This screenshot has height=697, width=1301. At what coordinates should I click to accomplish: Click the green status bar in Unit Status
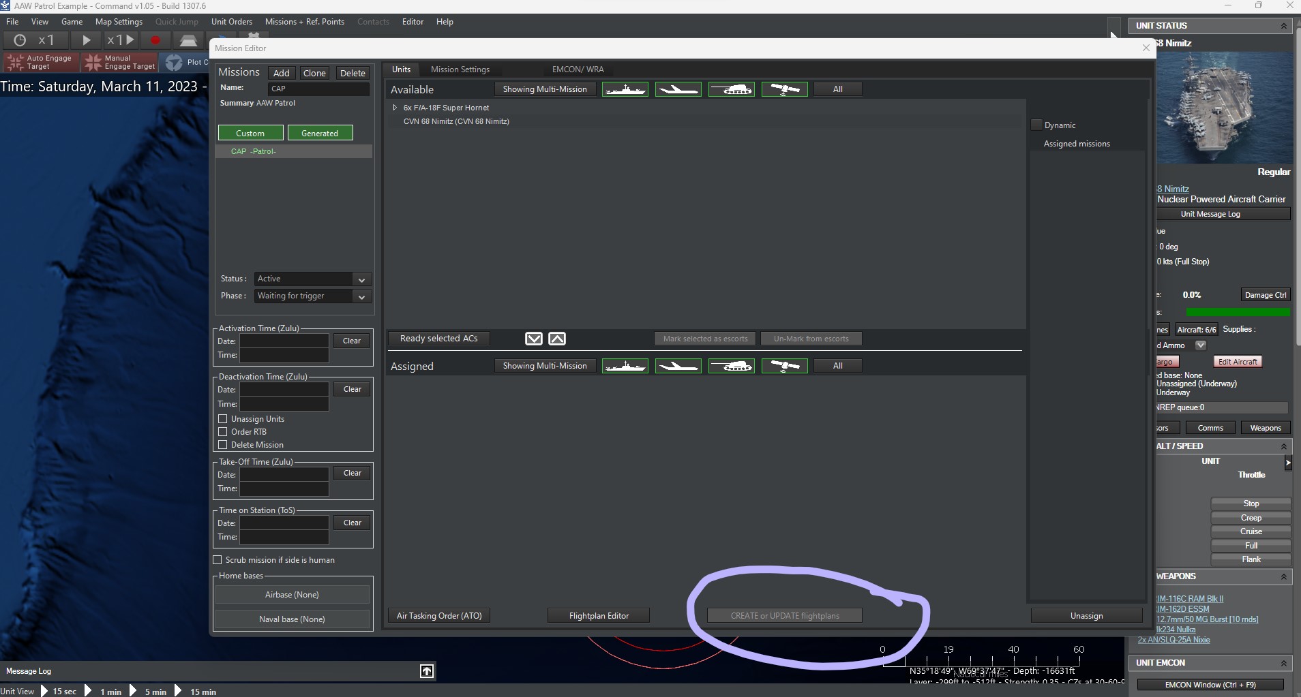coord(1238,312)
